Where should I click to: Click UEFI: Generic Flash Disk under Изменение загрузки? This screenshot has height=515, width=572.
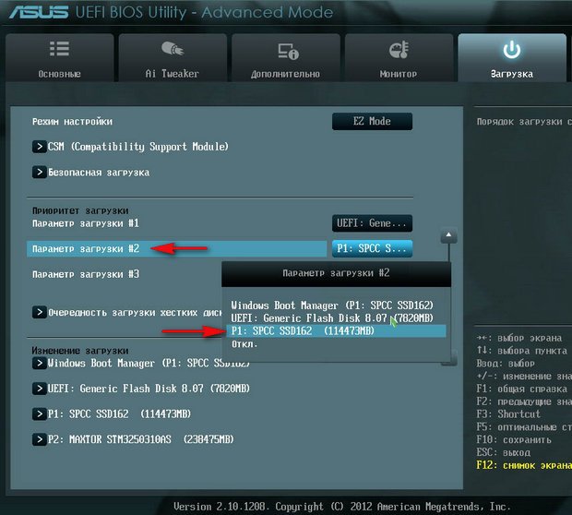(x=149, y=389)
